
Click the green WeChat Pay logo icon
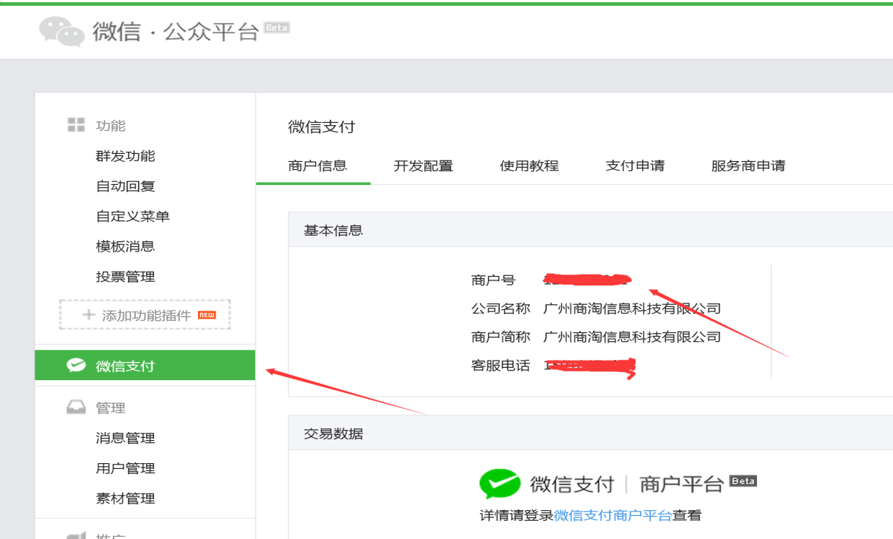pyautogui.click(x=500, y=483)
